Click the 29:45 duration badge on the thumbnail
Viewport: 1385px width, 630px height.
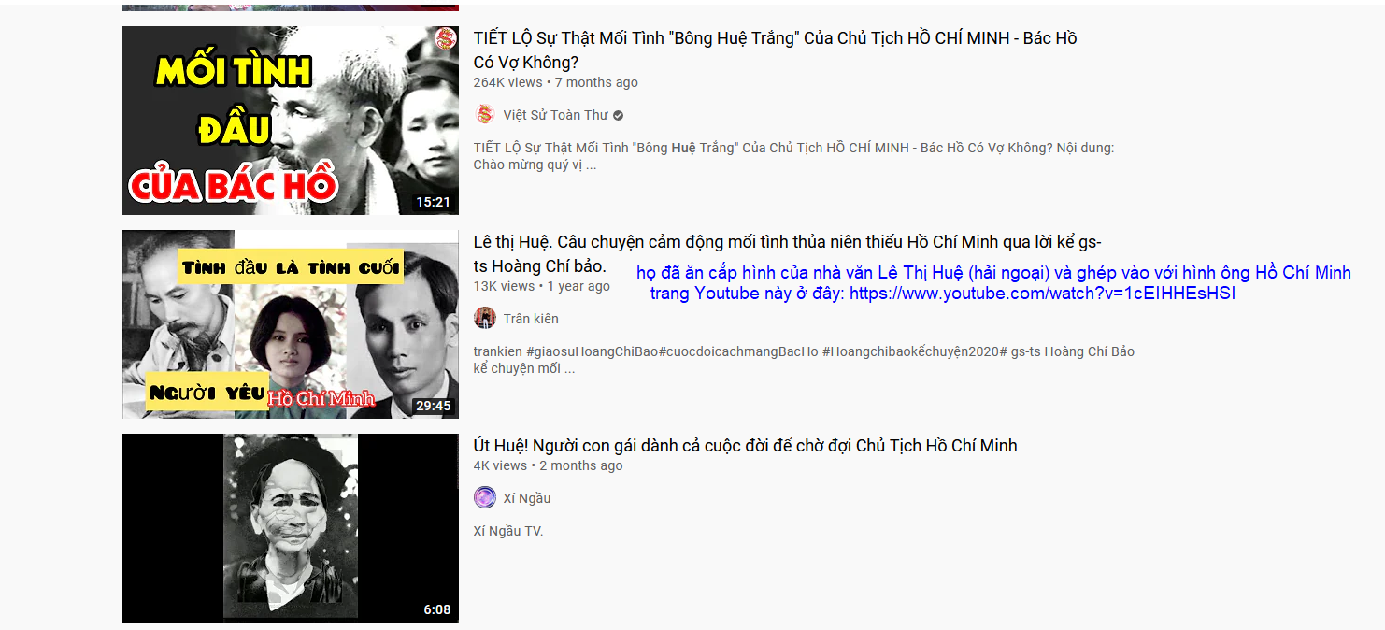(433, 406)
